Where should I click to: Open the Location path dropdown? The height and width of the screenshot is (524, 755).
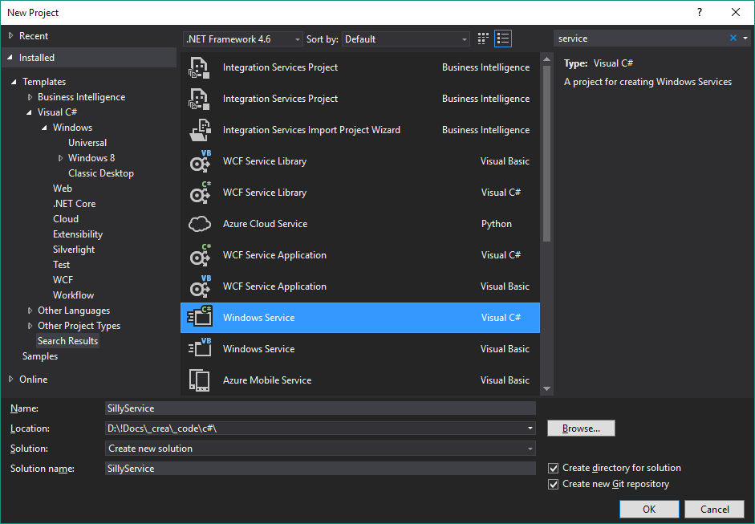coord(530,429)
